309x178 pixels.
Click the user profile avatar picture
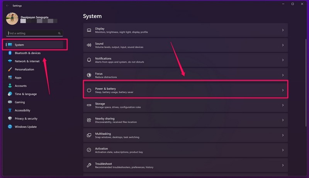(x=12, y=19)
